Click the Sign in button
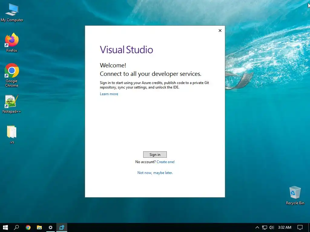Image resolution: width=310 pixels, height=232 pixels. coord(155,154)
